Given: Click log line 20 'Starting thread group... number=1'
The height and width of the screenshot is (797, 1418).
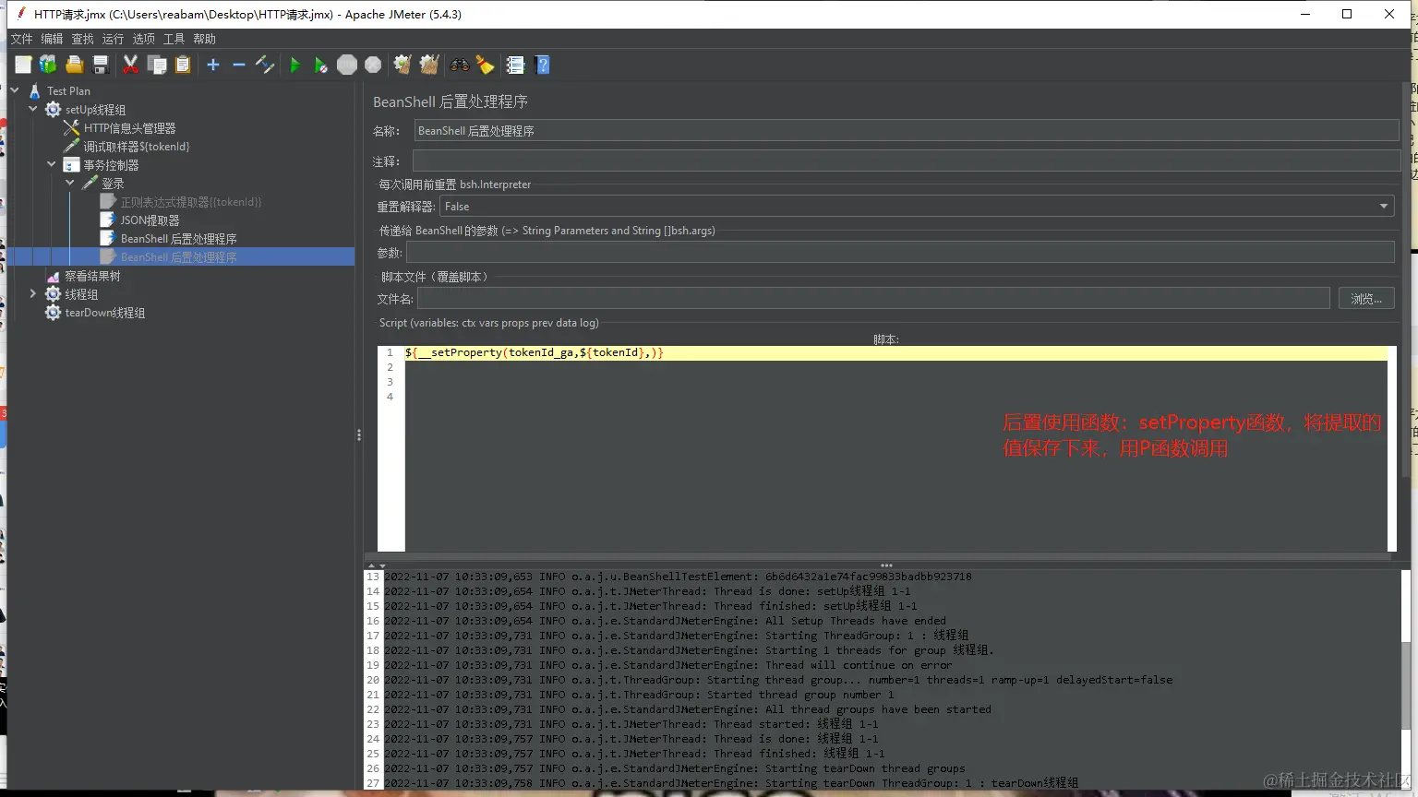Looking at the screenshot, I should [778, 680].
